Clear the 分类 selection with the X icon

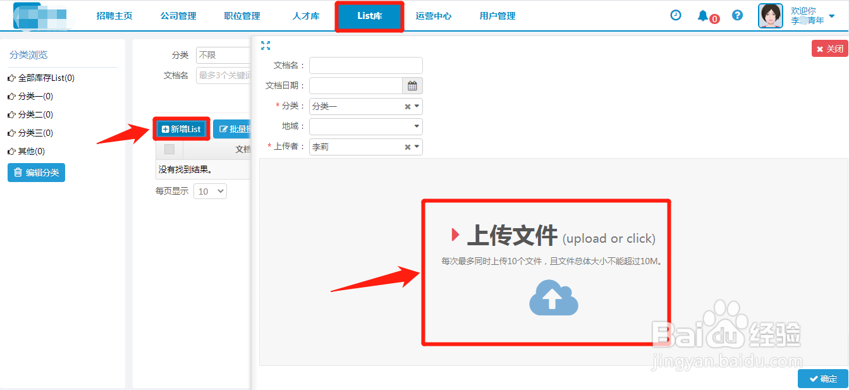click(408, 106)
